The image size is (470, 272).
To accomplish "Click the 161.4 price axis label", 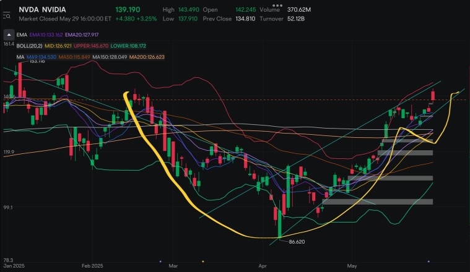I will pos(9,44).
